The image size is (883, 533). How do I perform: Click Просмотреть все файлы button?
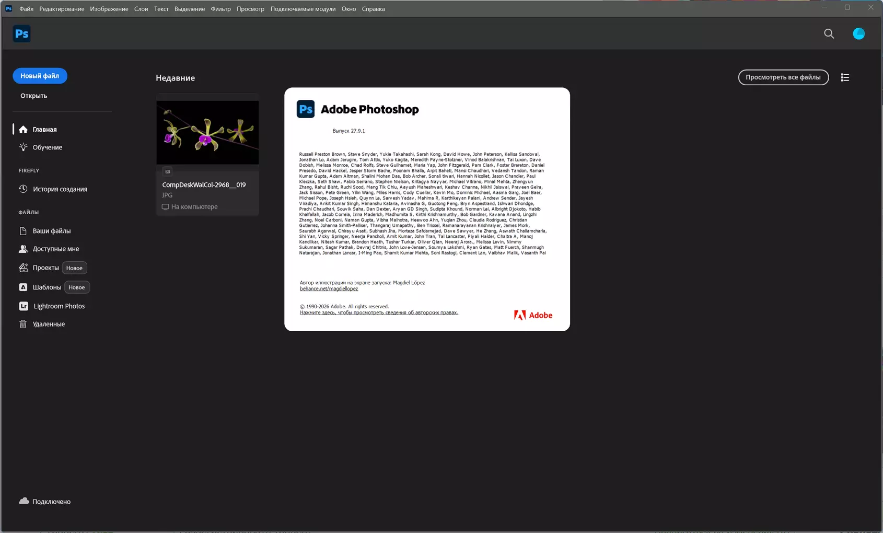(x=783, y=77)
